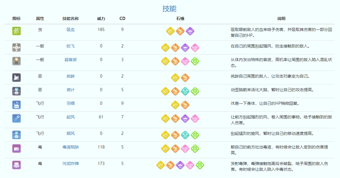This screenshot has height=178, width=340.
Task: Open the 顺风 skill link
Action: 71,133
